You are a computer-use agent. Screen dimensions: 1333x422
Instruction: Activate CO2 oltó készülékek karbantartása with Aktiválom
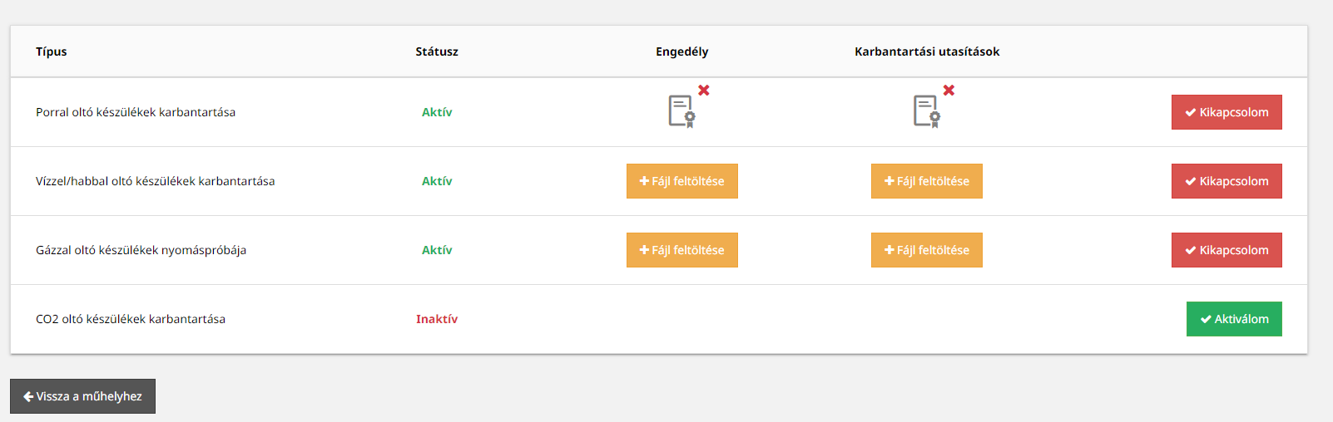coord(1234,319)
